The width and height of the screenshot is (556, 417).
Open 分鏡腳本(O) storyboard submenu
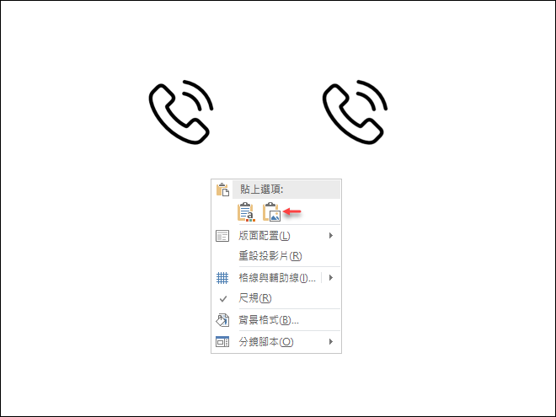click(x=276, y=342)
